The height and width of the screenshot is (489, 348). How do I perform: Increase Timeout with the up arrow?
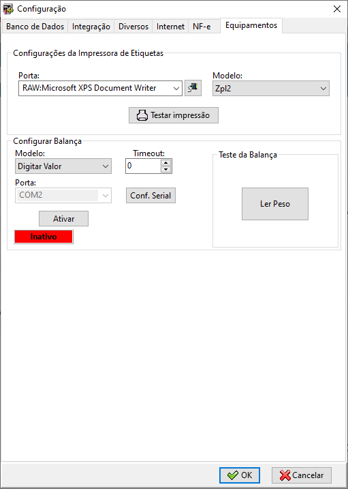pos(167,162)
